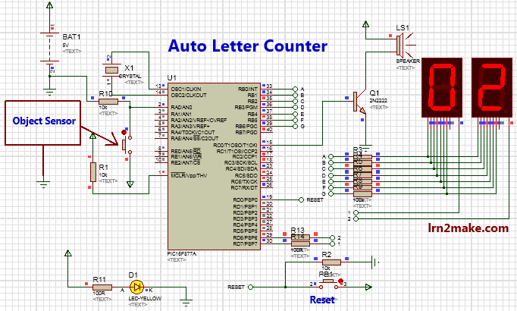Click the seven-segment display showing 2
The height and width of the screenshot is (311, 517).
click(492, 88)
